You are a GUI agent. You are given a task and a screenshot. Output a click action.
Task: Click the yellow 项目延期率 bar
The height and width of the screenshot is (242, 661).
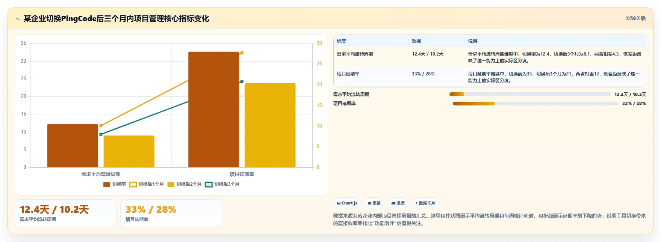pos(270,125)
